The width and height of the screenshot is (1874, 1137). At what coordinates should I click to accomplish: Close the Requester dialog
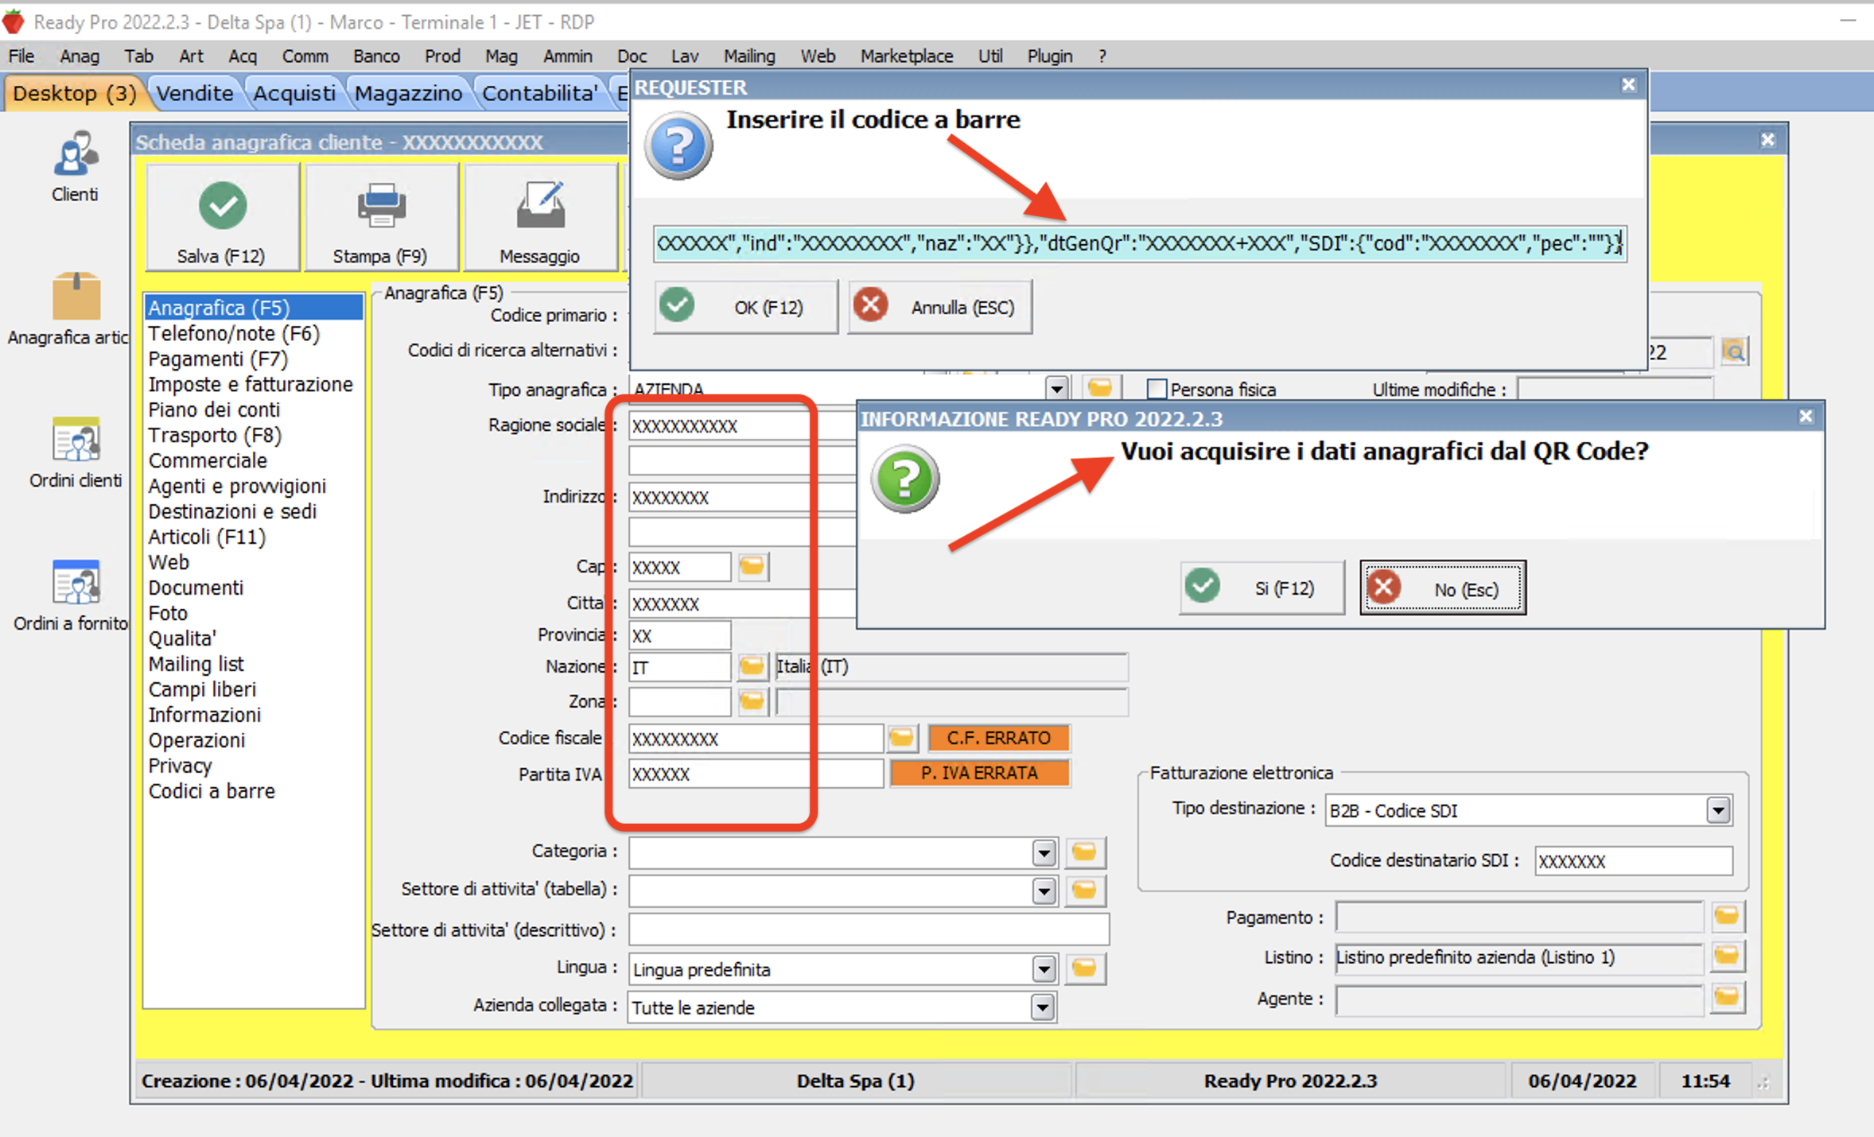[x=1628, y=85]
